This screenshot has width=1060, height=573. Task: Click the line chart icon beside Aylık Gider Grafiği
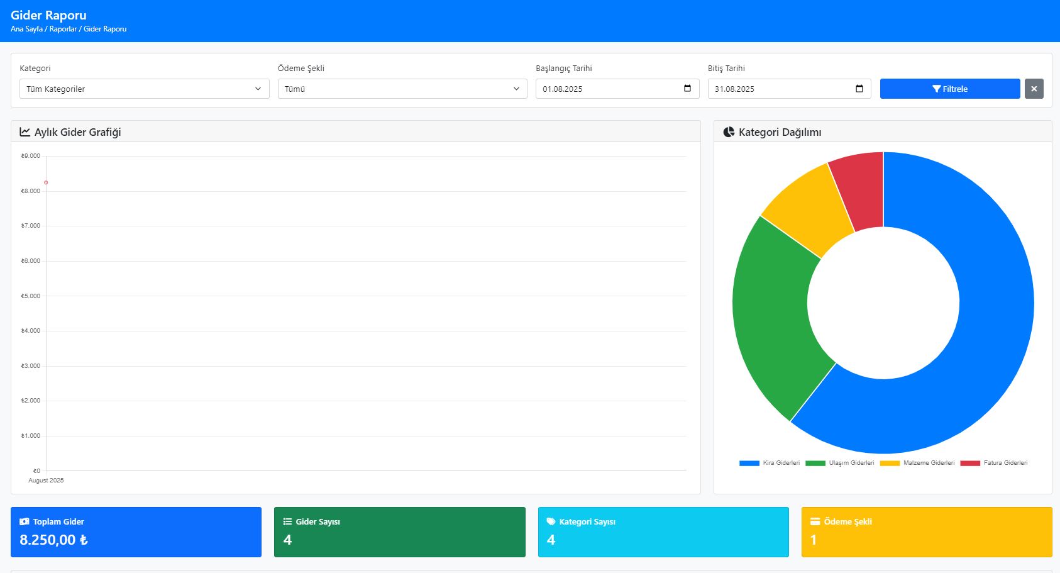pos(25,132)
